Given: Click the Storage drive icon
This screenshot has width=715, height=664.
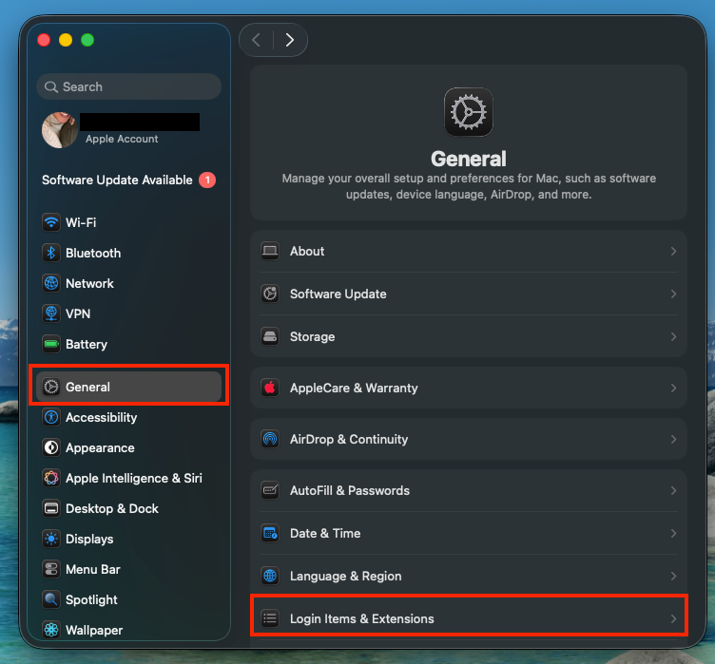Looking at the screenshot, I should click(270, 337).
